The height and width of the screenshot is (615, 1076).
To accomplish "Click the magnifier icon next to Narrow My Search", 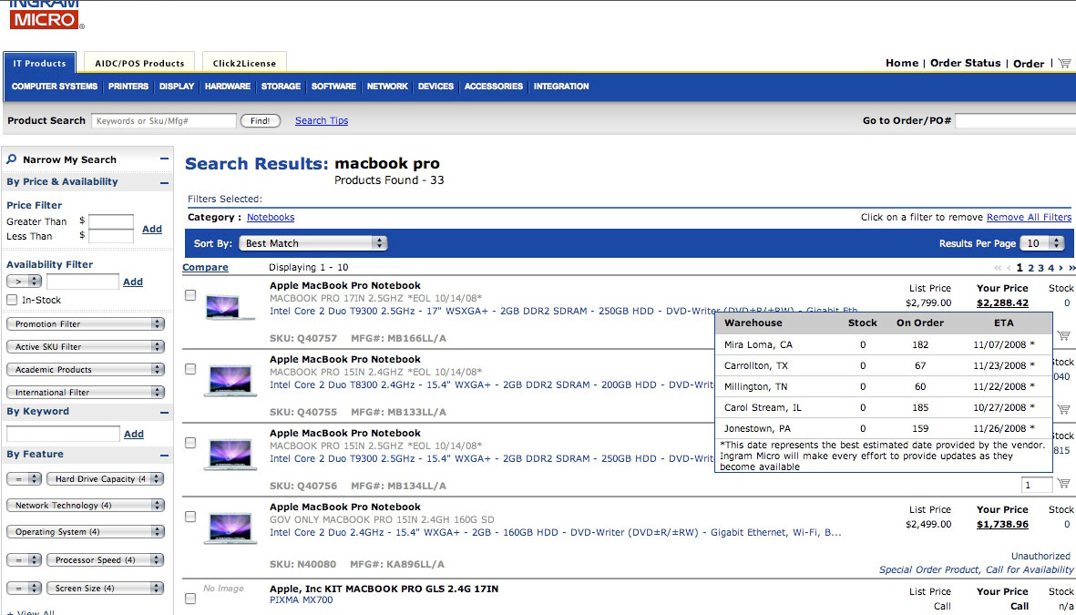I will coord(12,159).
